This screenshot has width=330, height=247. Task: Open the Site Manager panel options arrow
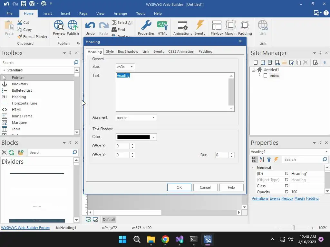314,53
